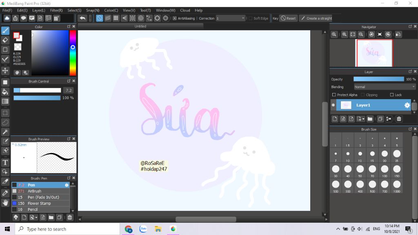The width and height of the screenshot is (418, 235).
Task: Toggle the AntiAliasing checkbox
Action: (x=175, y=18)
